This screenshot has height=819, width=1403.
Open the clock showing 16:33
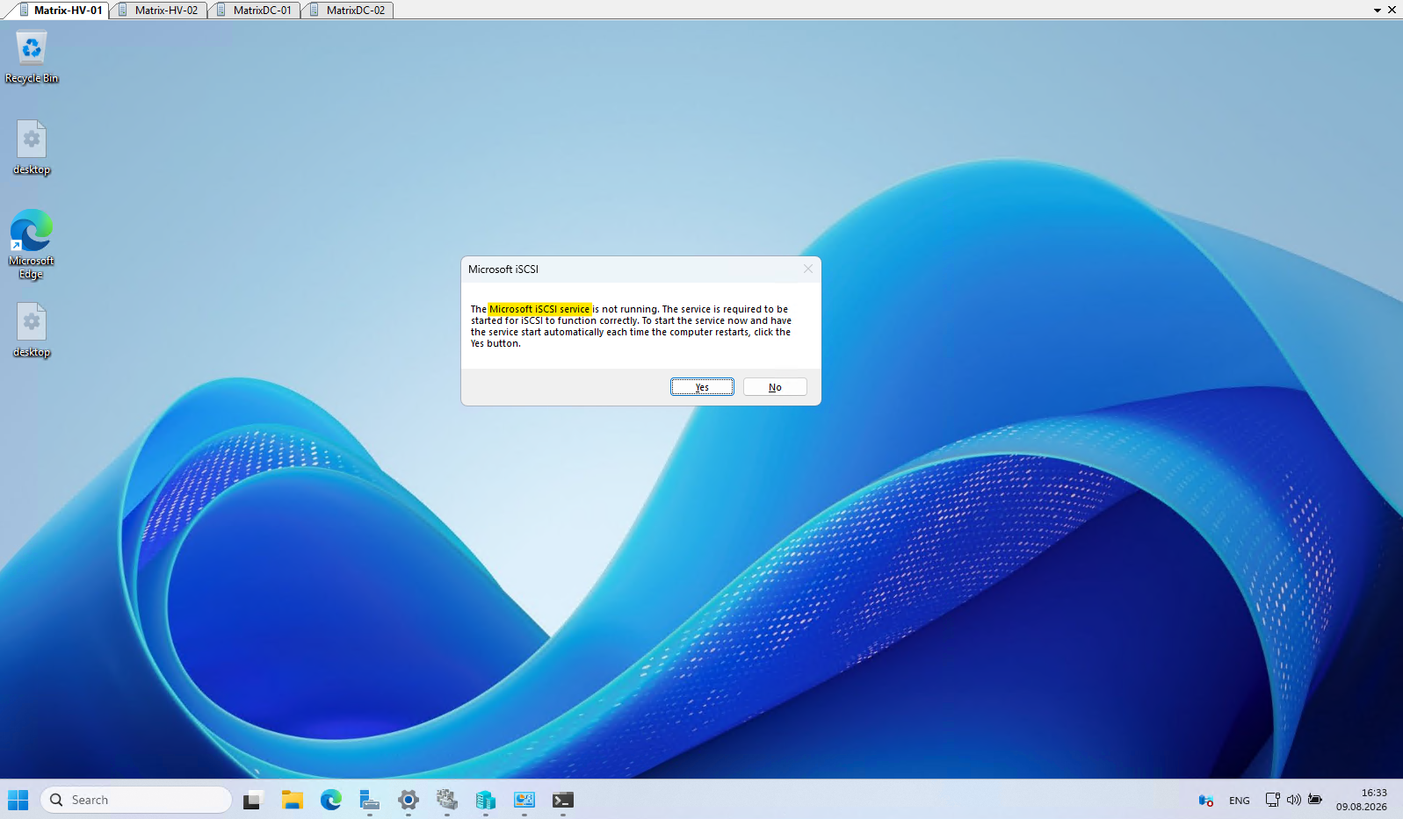[x=1362, y=800]
